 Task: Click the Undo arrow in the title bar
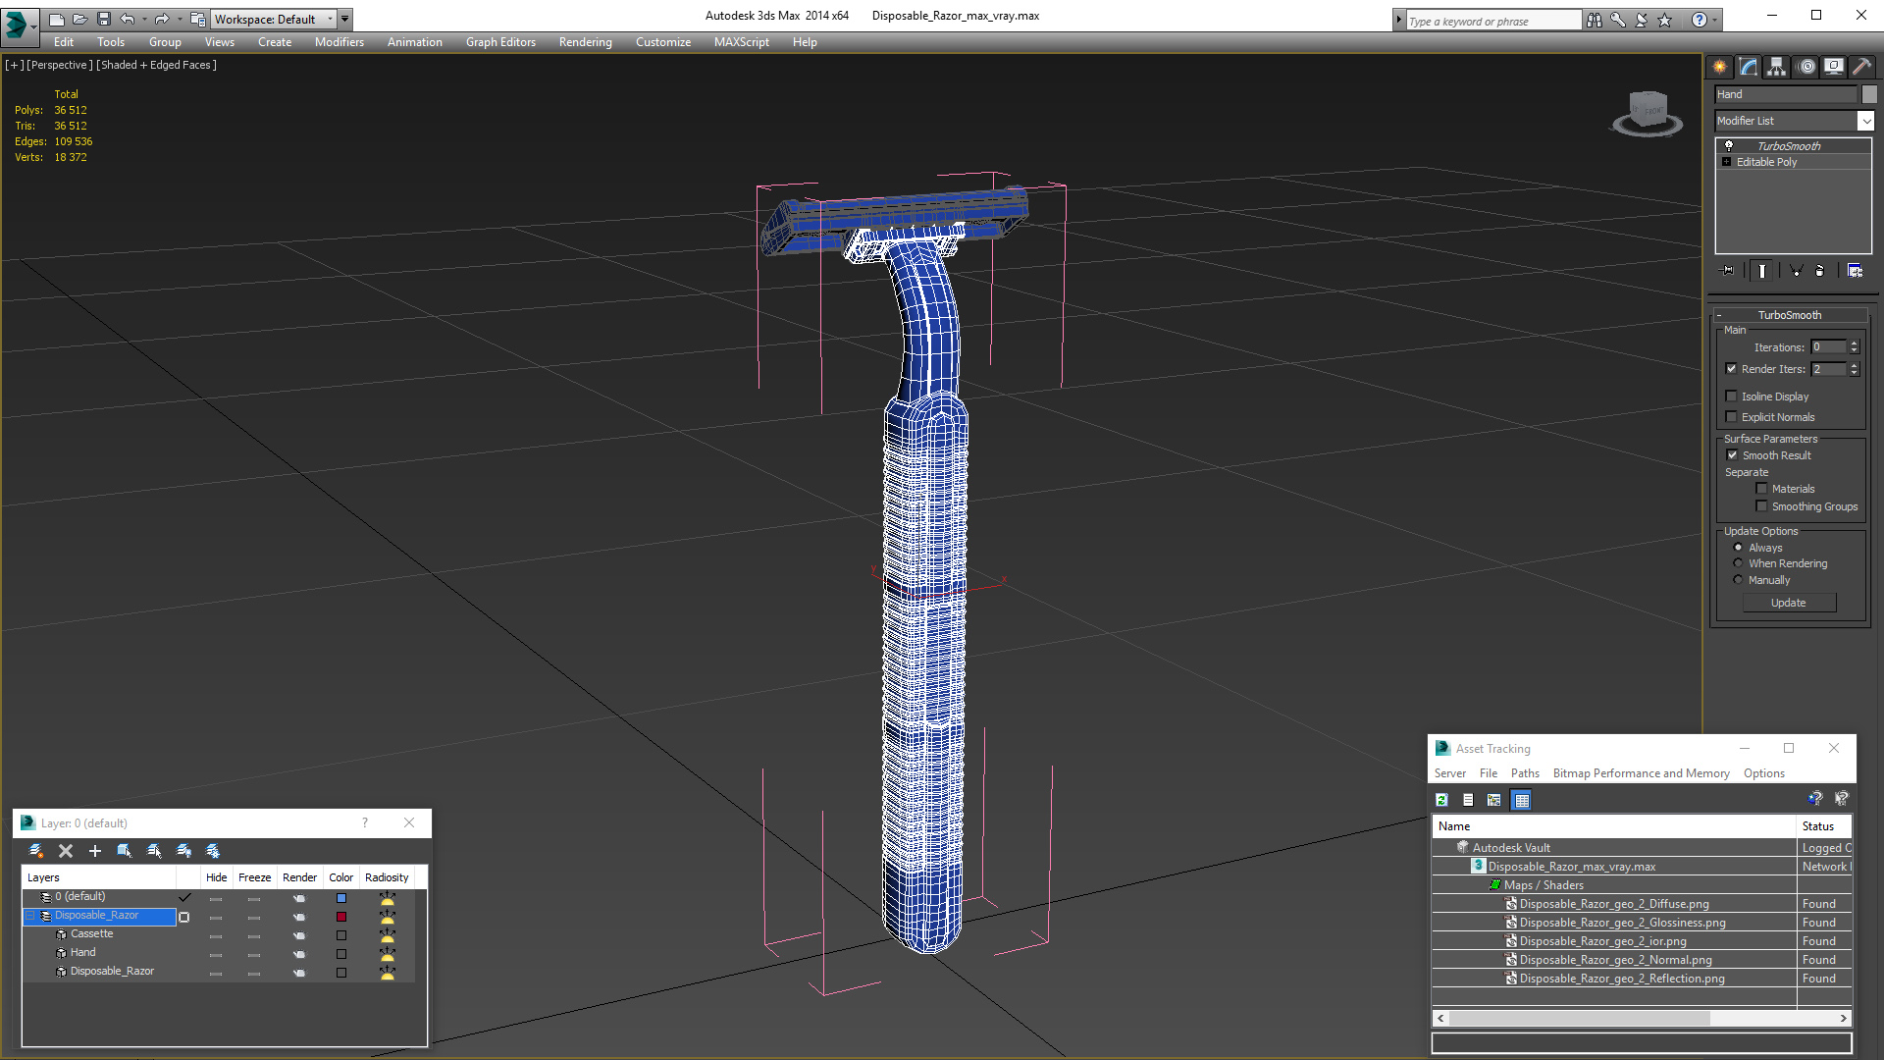[x=128, y=19]
